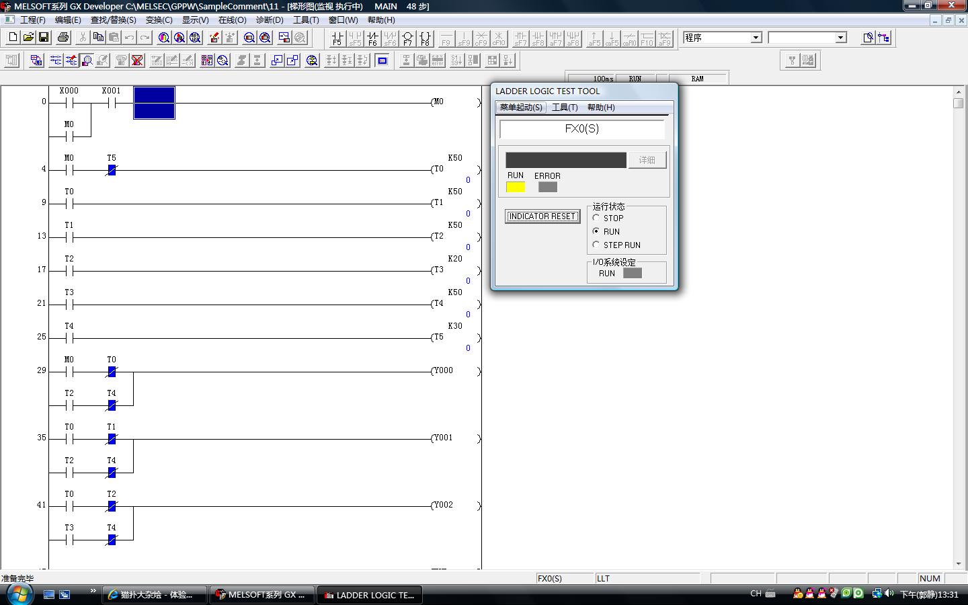This screenshot has width=968, height=605.
Task: Open the empty combo box beside 程序
Action: click(x=841, y=38)
